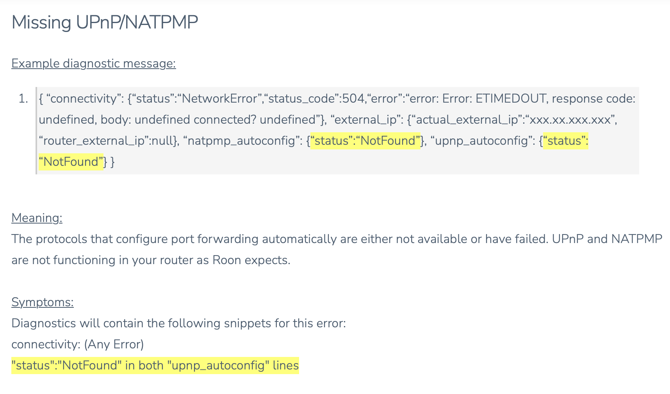Click the 'Symptoms:' underlined label
670x394 pixels.
coord(43,302)
